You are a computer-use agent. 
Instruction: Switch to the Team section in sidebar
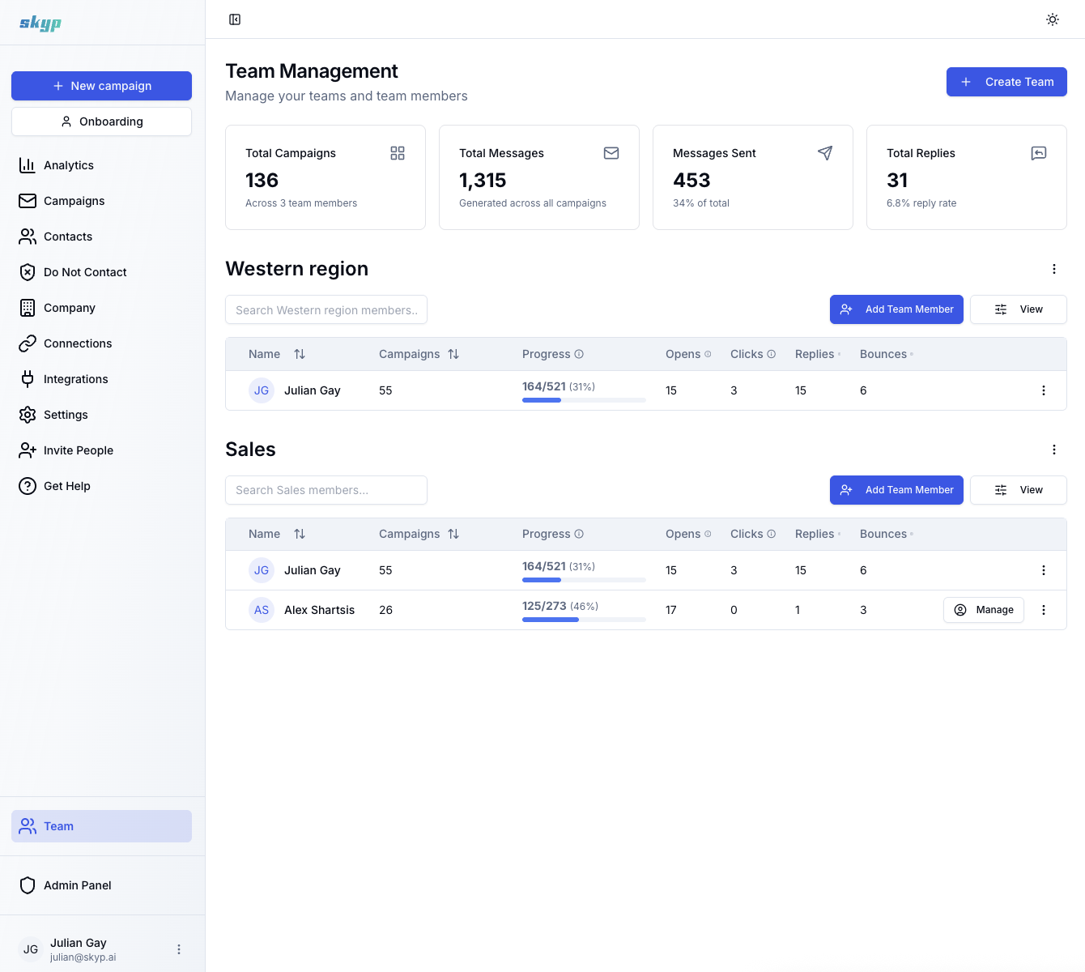(x=57, y=826)
